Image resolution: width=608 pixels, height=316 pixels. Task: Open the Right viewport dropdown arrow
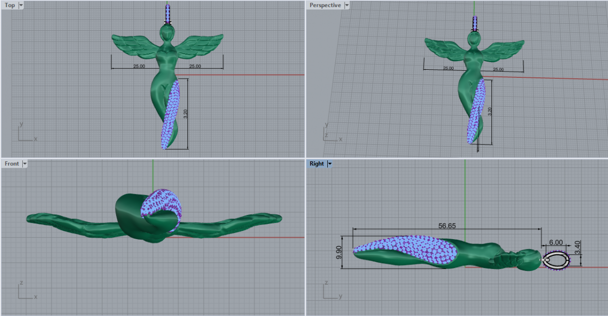click(x=329, y=163)
